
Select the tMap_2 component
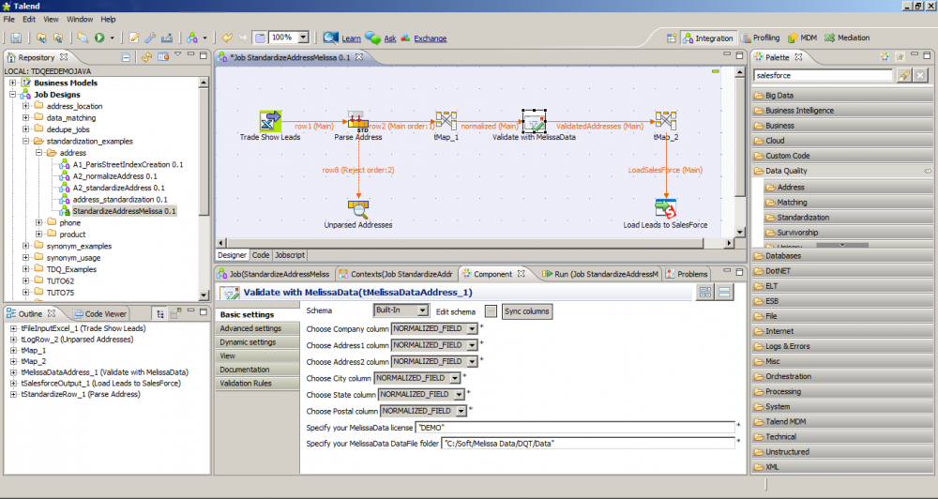point(666,120)
